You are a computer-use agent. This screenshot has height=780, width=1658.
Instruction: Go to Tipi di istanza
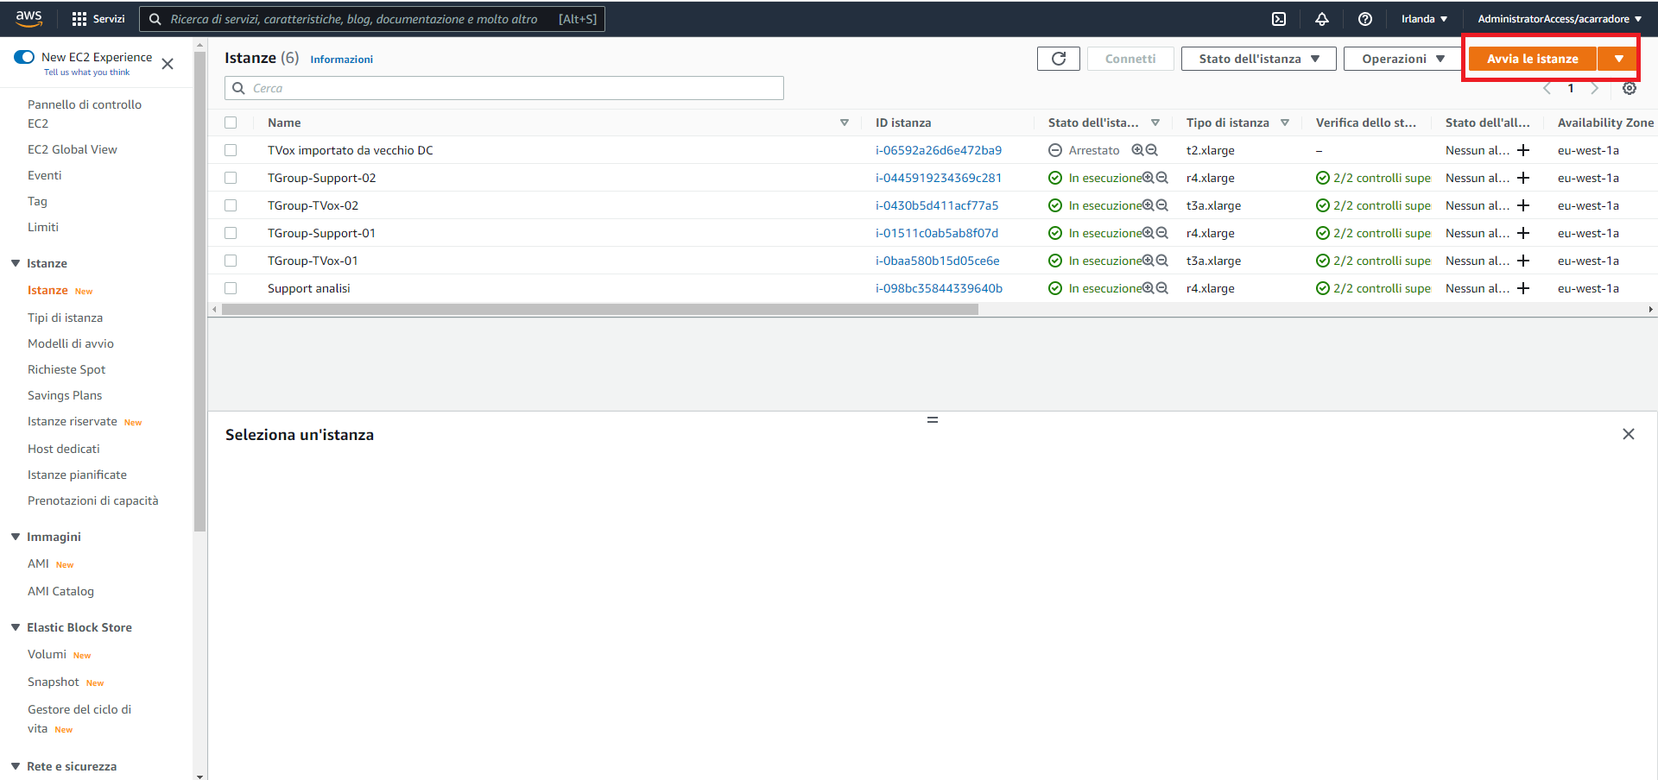(x=65, y=318)
